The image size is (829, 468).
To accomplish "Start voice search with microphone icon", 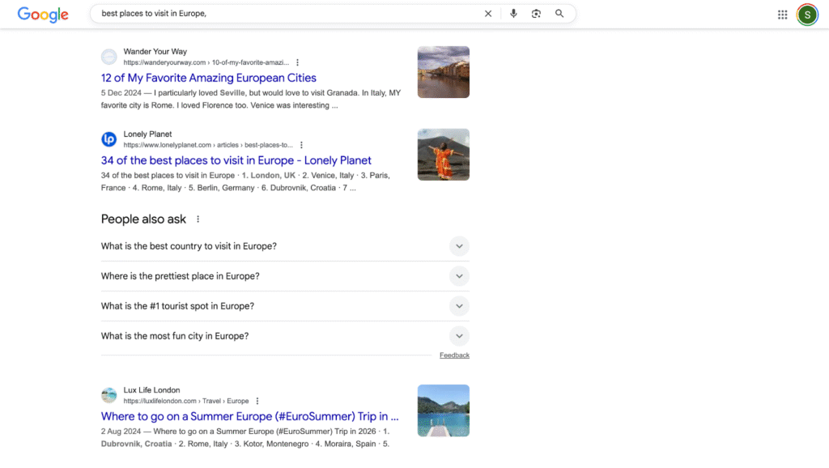I will pyautogui.click(x=513, y=14).
